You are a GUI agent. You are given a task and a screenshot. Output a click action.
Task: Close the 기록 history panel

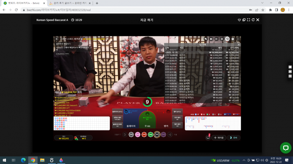[239, 45]
